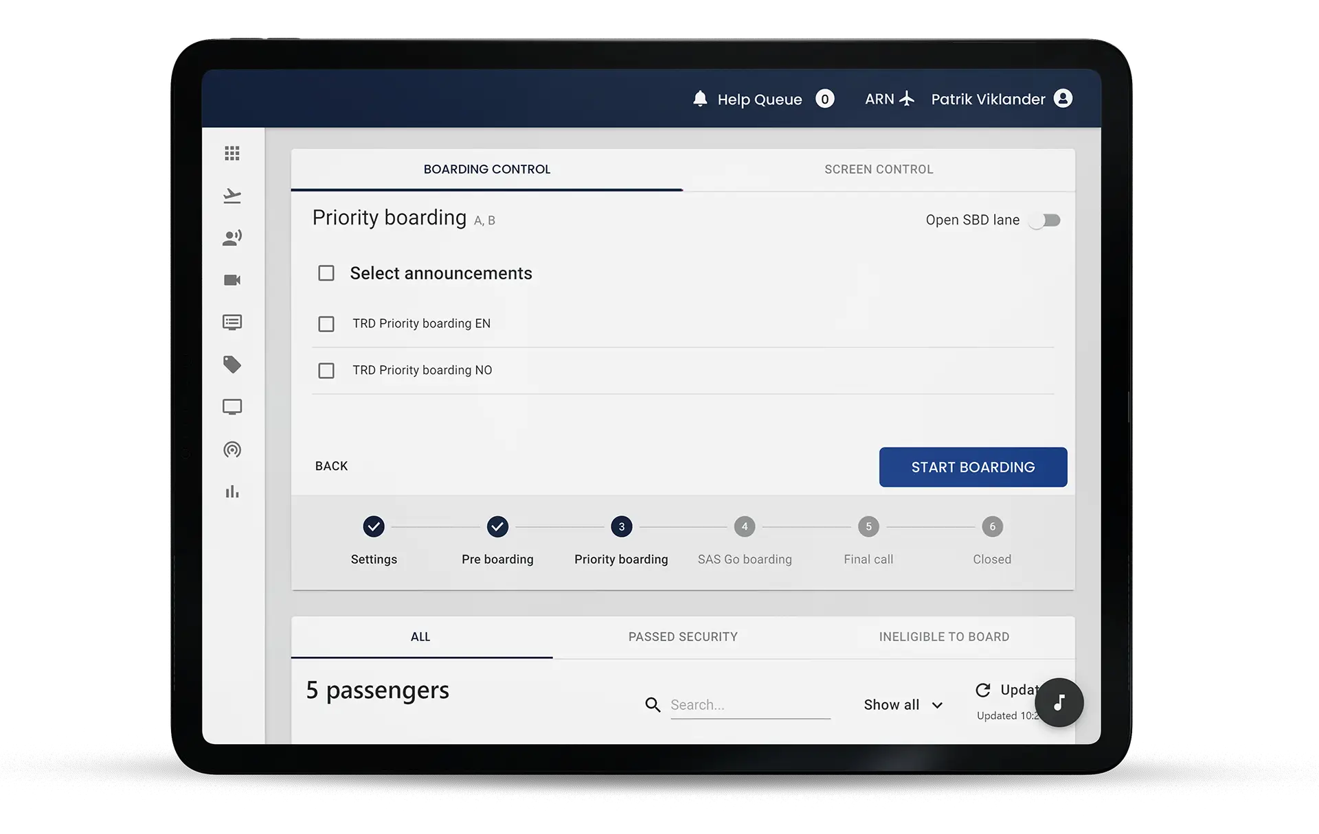The width and height of the screenshot is (1319, 834).
Task: Switch to the Passed Security tab
Action: click(x=682, y=637)
